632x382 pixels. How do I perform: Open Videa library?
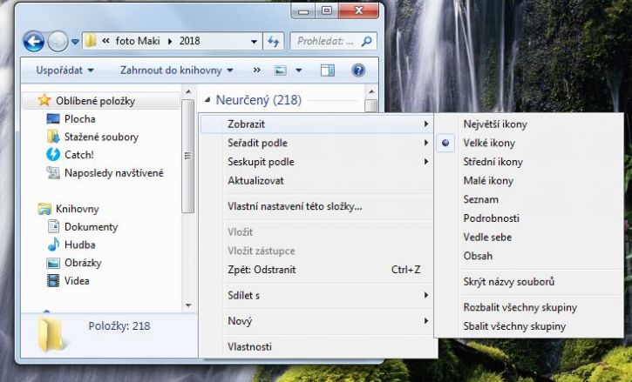tap(77, 280)
